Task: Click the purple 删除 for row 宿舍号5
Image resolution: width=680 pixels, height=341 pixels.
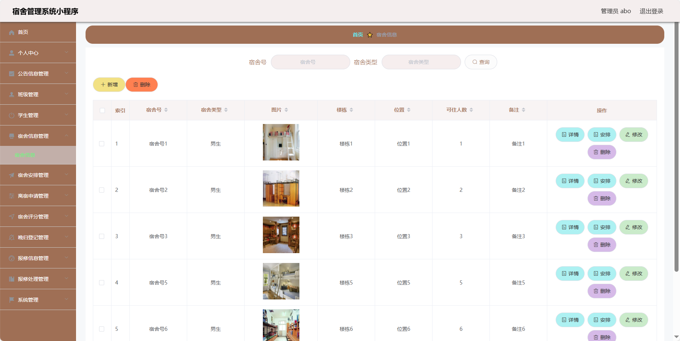Action: point(602,291)
